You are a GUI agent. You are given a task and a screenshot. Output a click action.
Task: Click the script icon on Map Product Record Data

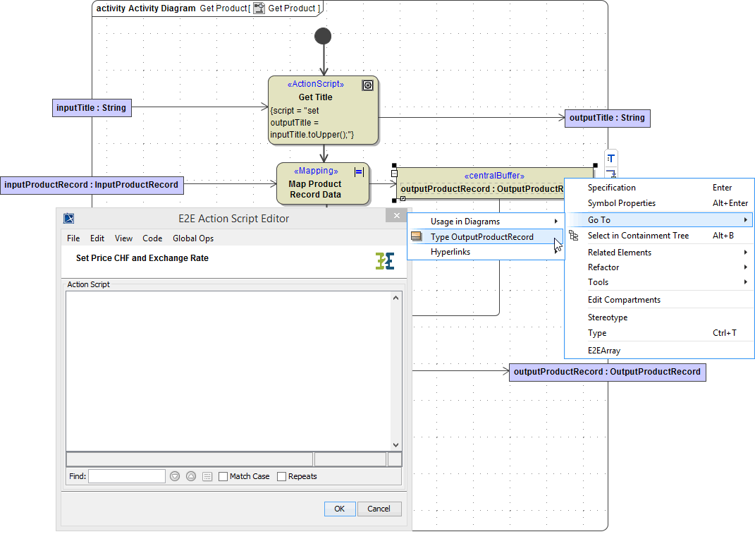359,171
